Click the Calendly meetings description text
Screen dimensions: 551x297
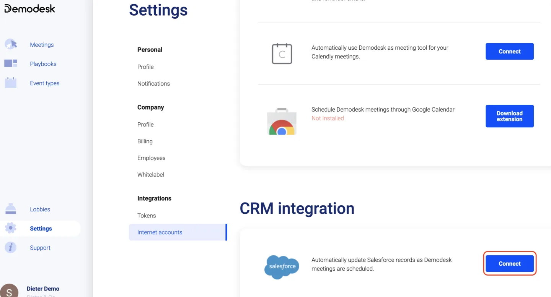coord(380,52)
